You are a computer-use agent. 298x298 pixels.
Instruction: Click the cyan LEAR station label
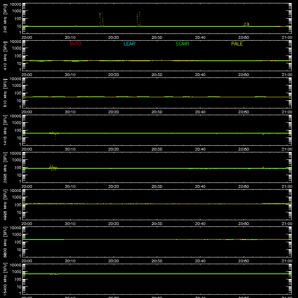(129, 44)
